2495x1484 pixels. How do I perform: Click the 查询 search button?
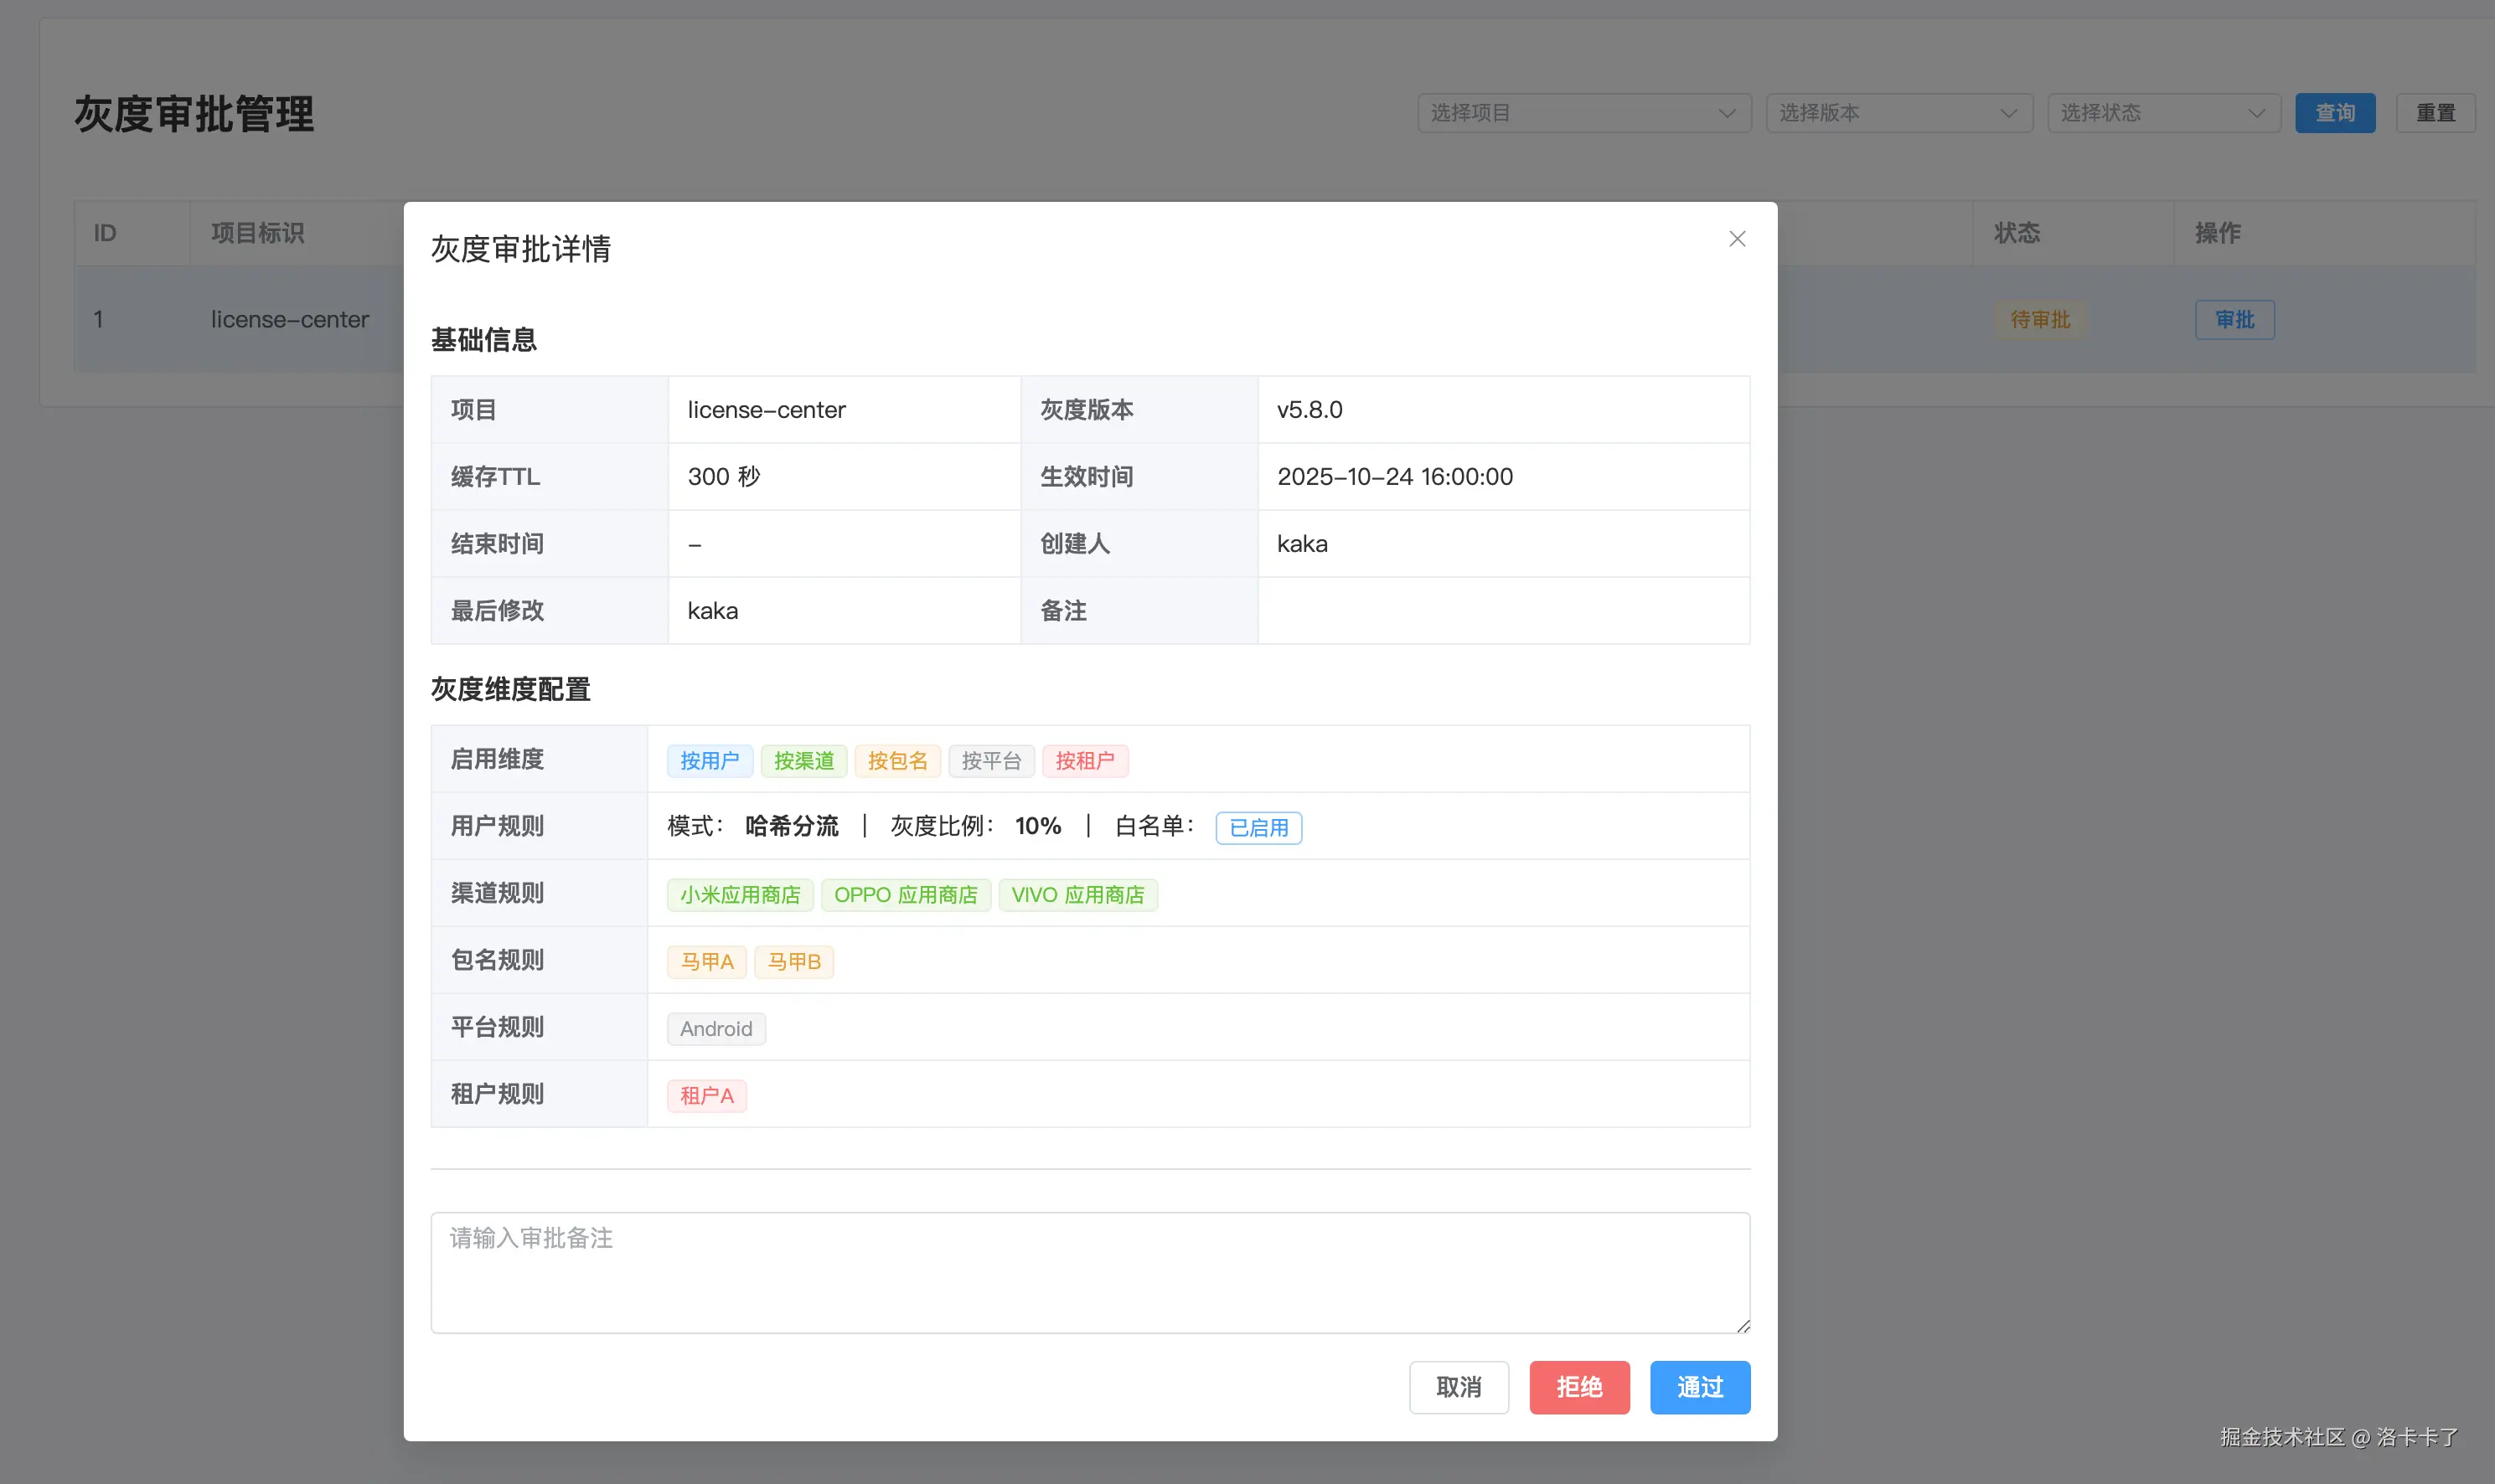pos(2334,113)
